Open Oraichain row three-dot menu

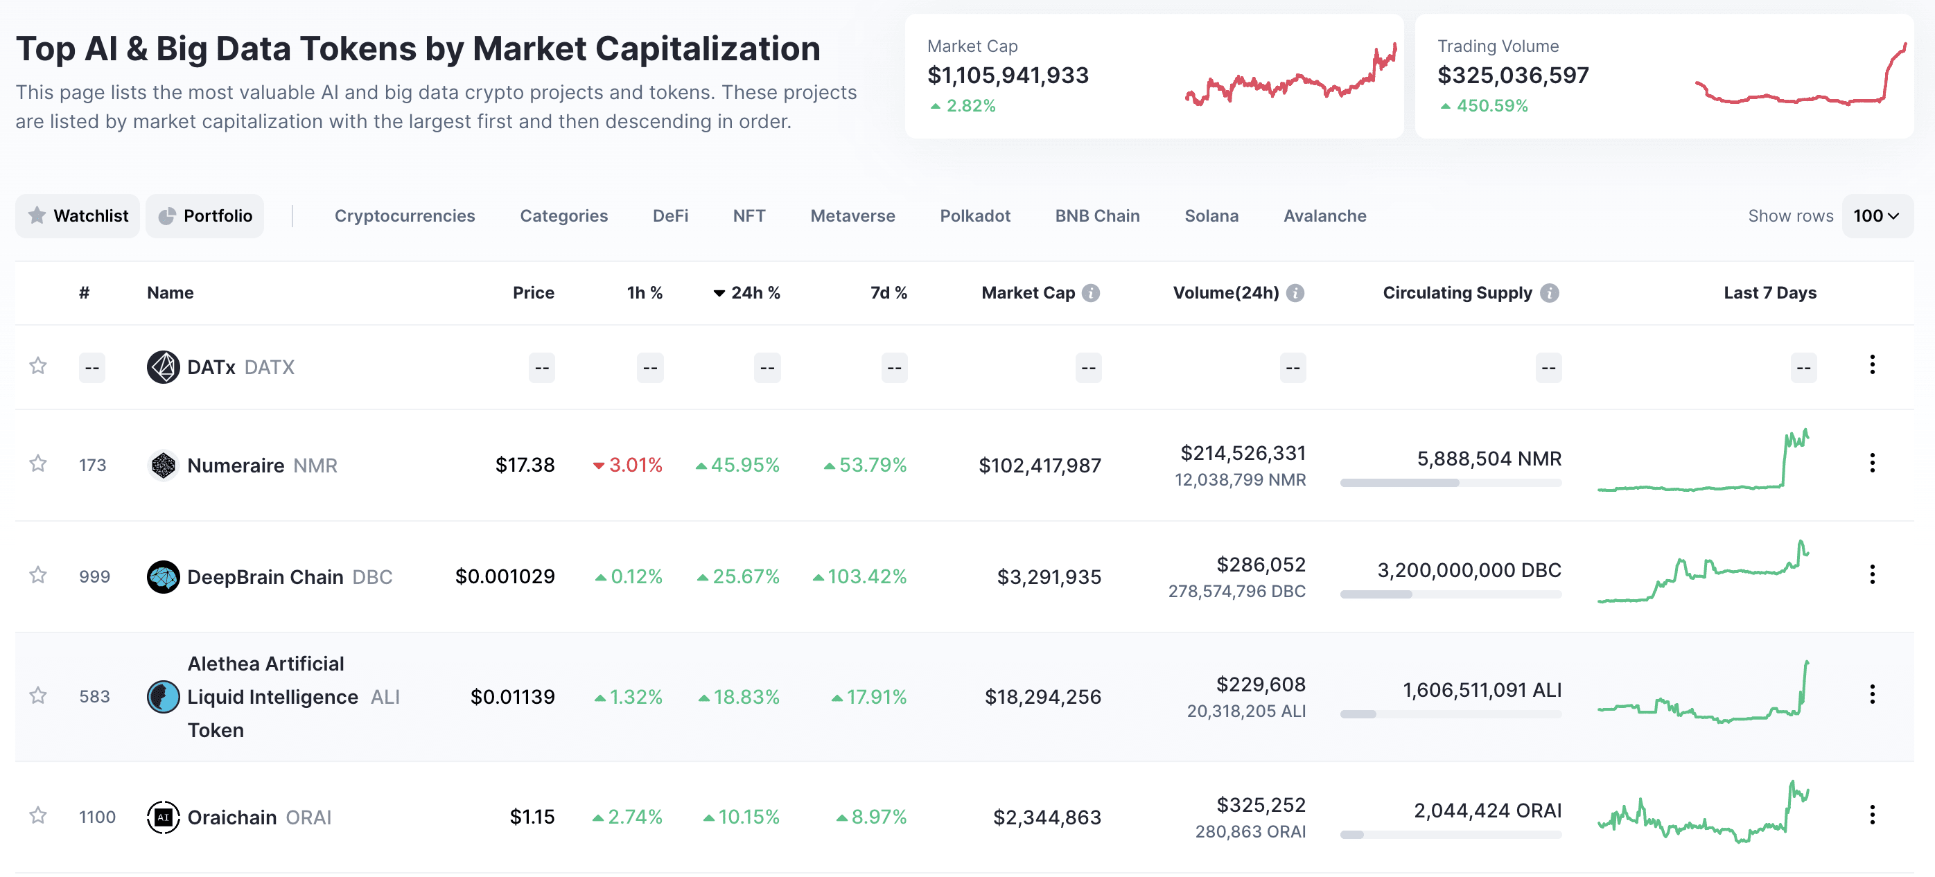(1872, 815)
